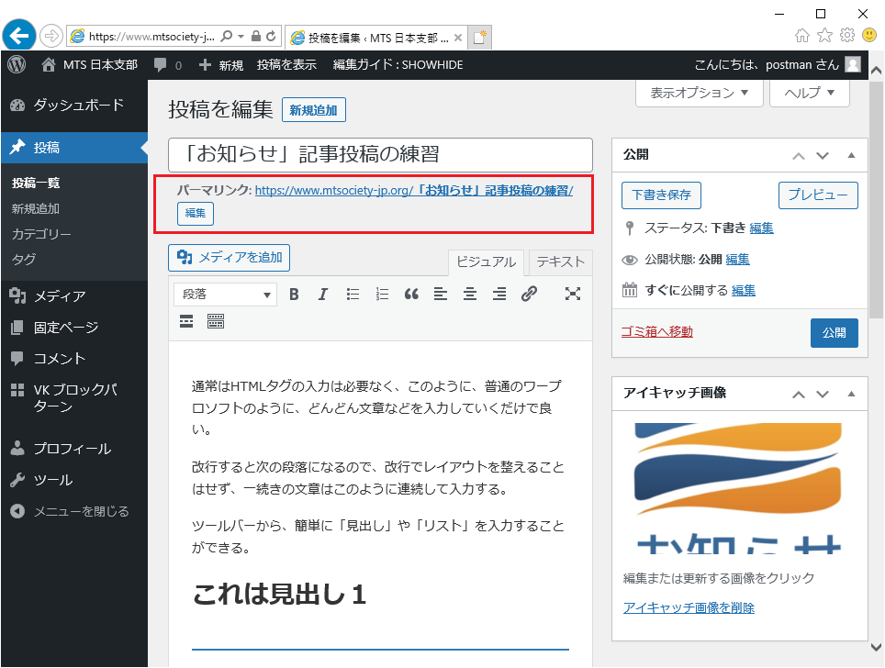The image size is (885, 668).
Task: Insert a bulleted list
Action: pyautogui.click(x=353, y=295)
